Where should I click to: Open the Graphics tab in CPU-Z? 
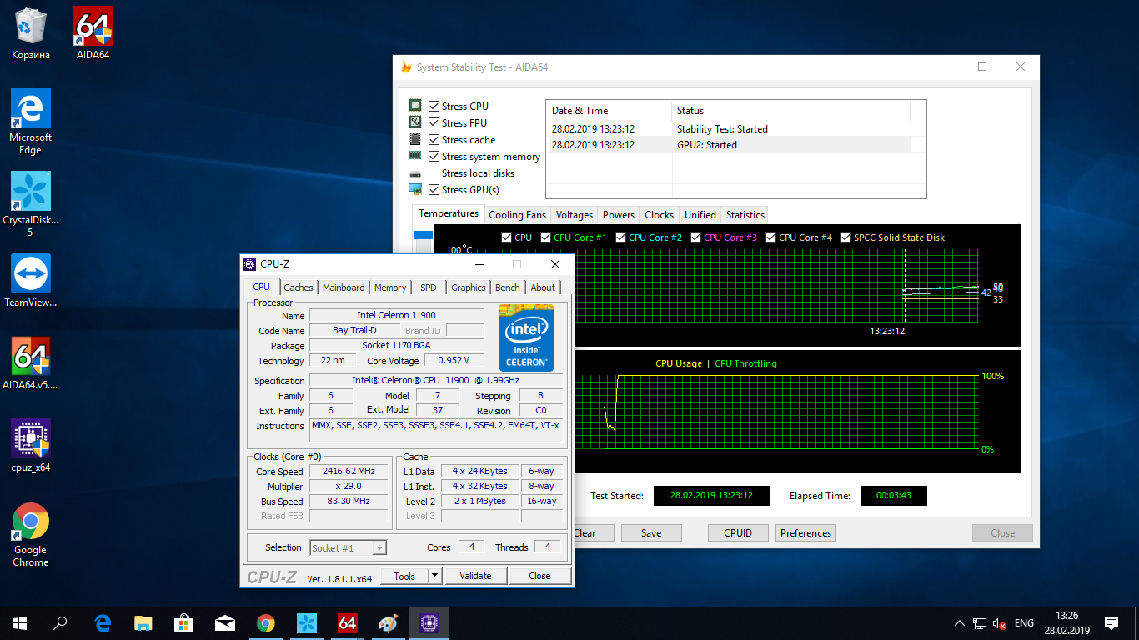click(468, 287)
